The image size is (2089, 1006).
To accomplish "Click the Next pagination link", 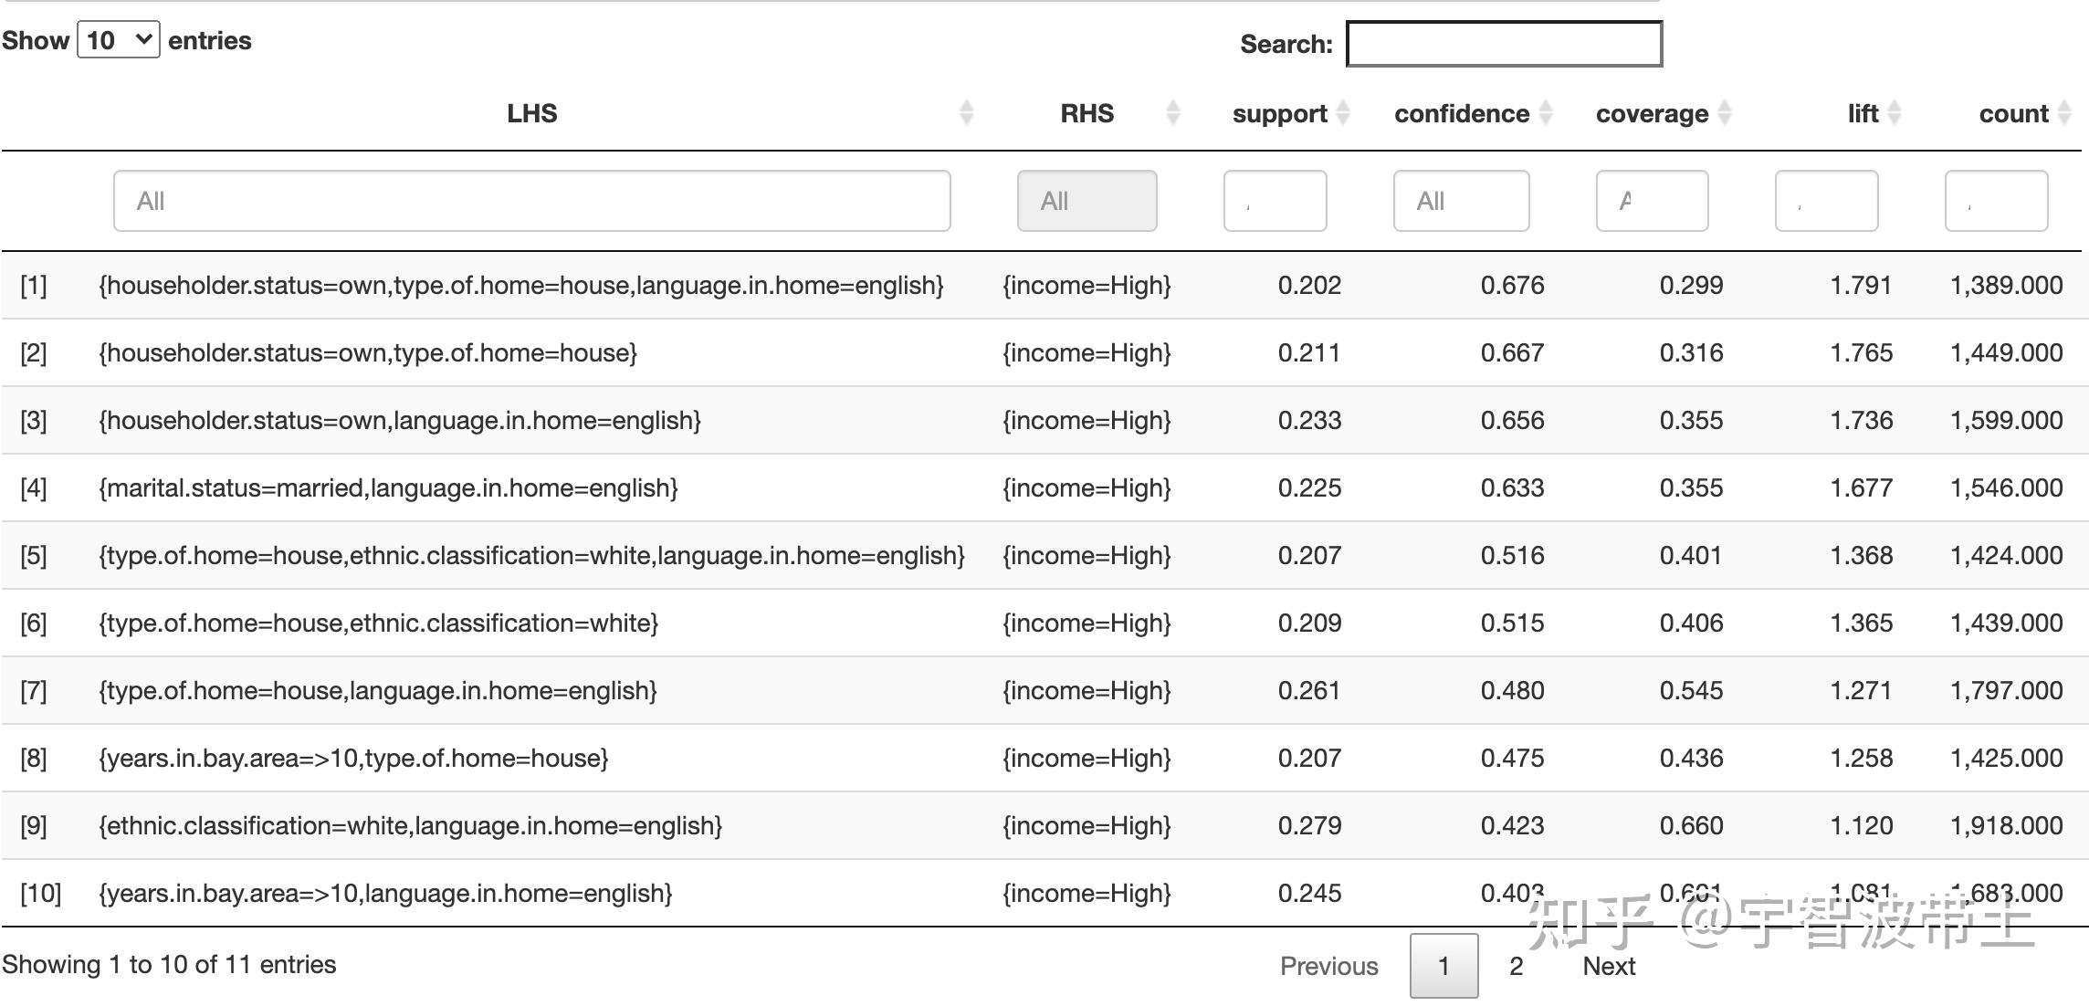I will (1609, 966).
